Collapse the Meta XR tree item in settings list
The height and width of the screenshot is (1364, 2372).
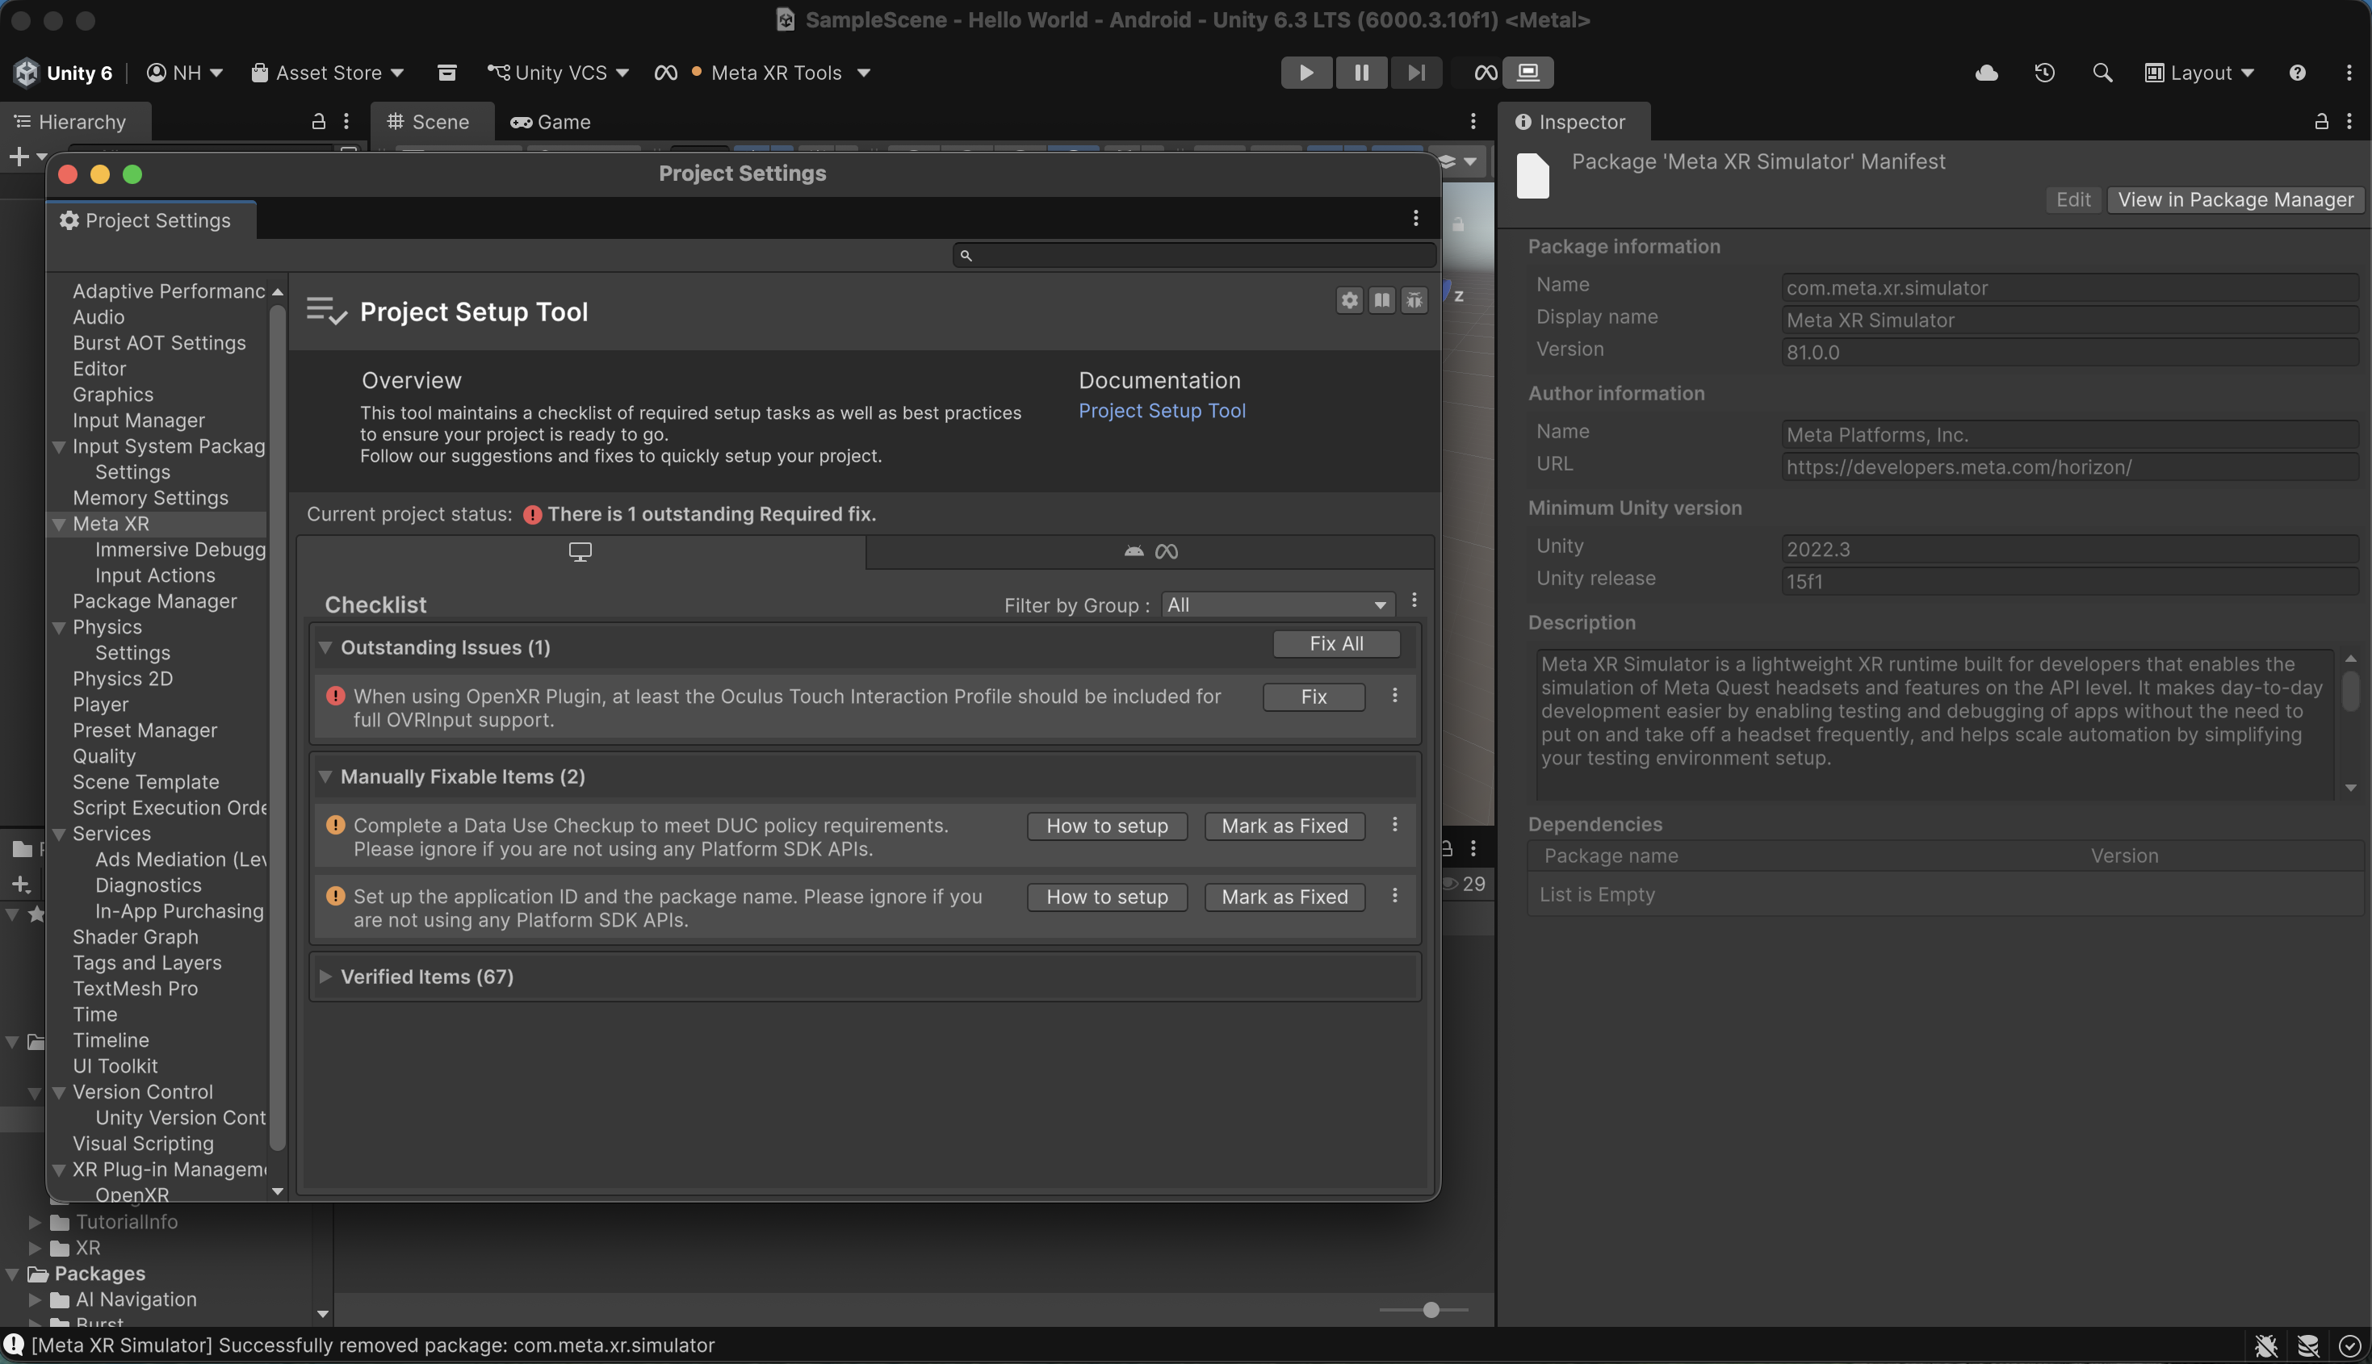click(x=59, y=524)
